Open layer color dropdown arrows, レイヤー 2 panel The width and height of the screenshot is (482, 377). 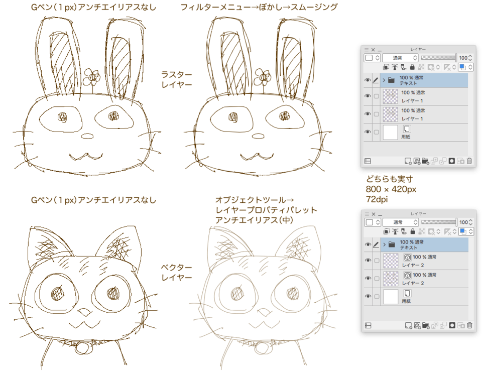click(470, 231)
